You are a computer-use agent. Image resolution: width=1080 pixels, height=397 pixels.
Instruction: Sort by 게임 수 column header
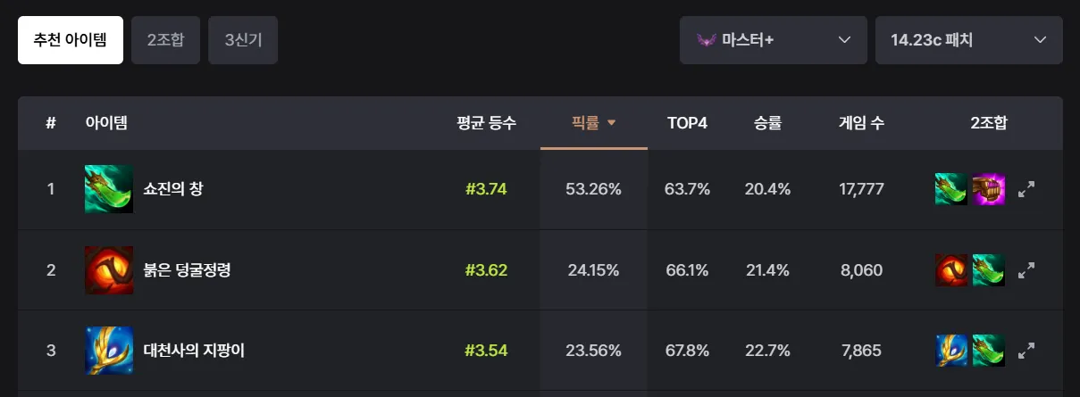(x=861, y=123)
